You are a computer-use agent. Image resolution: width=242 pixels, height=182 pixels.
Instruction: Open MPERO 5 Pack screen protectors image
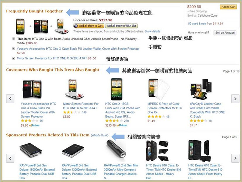(159, 89)
